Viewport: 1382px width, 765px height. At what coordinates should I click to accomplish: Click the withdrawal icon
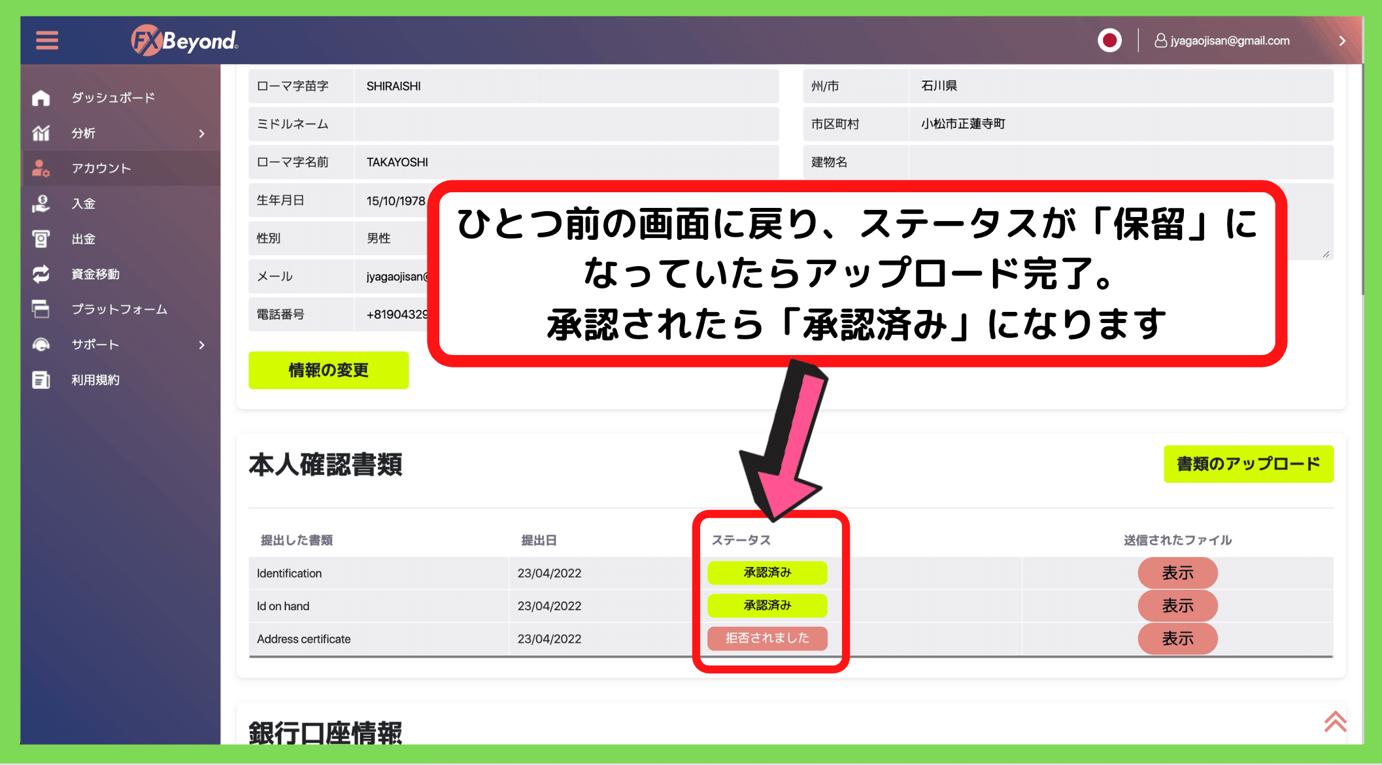(x=41, y=239)
